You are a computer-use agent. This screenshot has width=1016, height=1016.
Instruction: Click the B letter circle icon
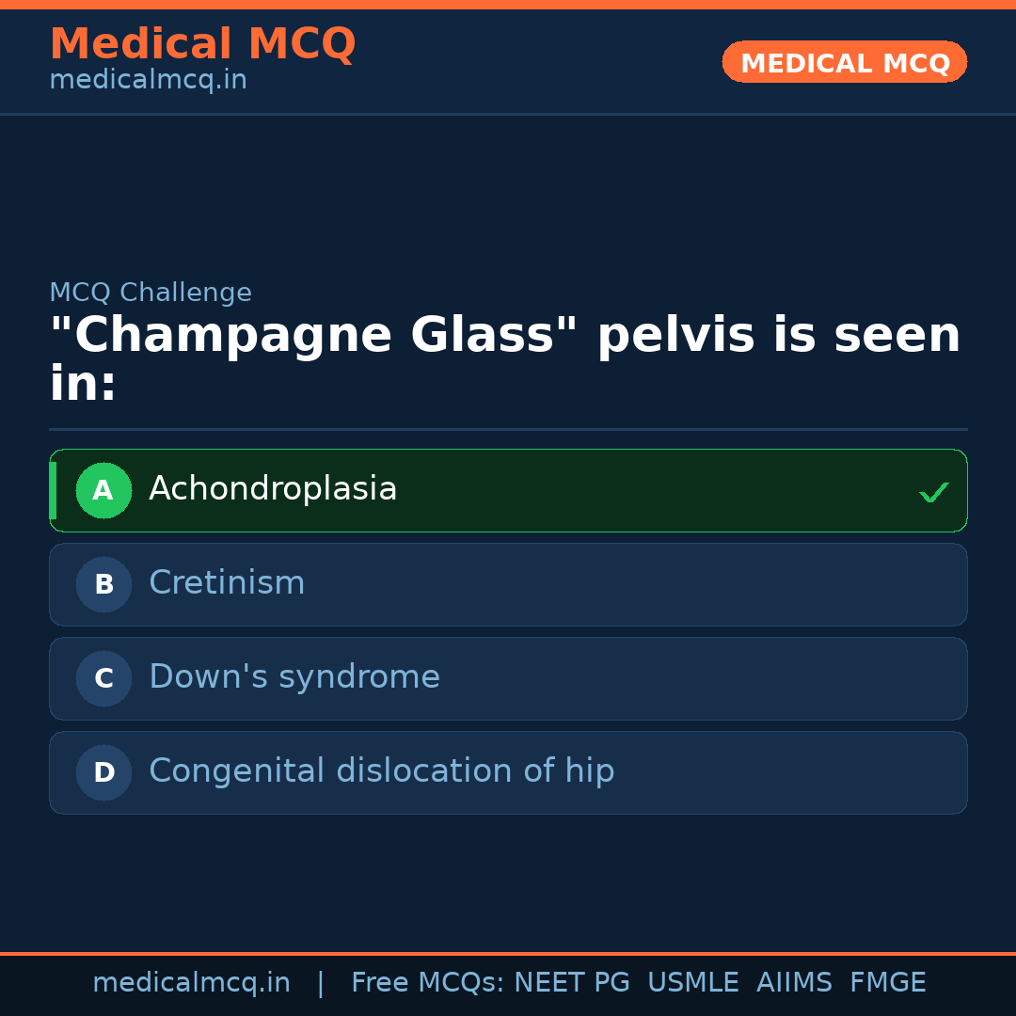pyautogui.click(x=103, y=584)
